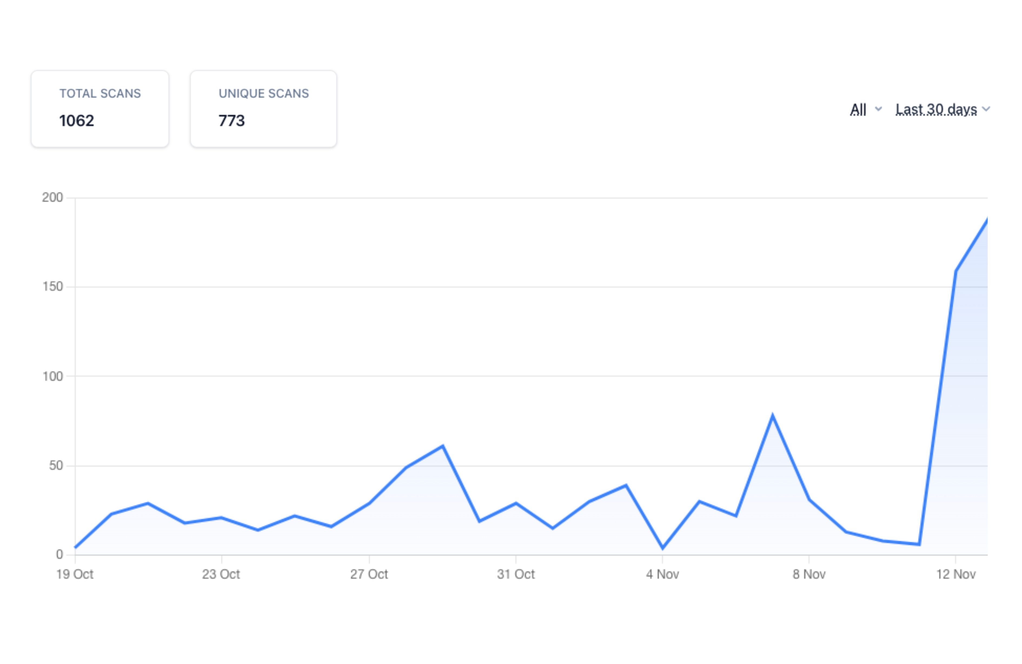Click the unique scans value 773

(x=231, y=121)
